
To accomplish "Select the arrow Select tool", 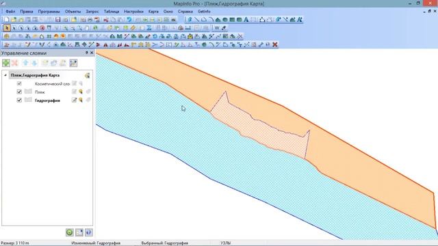I will pos(7,28).
